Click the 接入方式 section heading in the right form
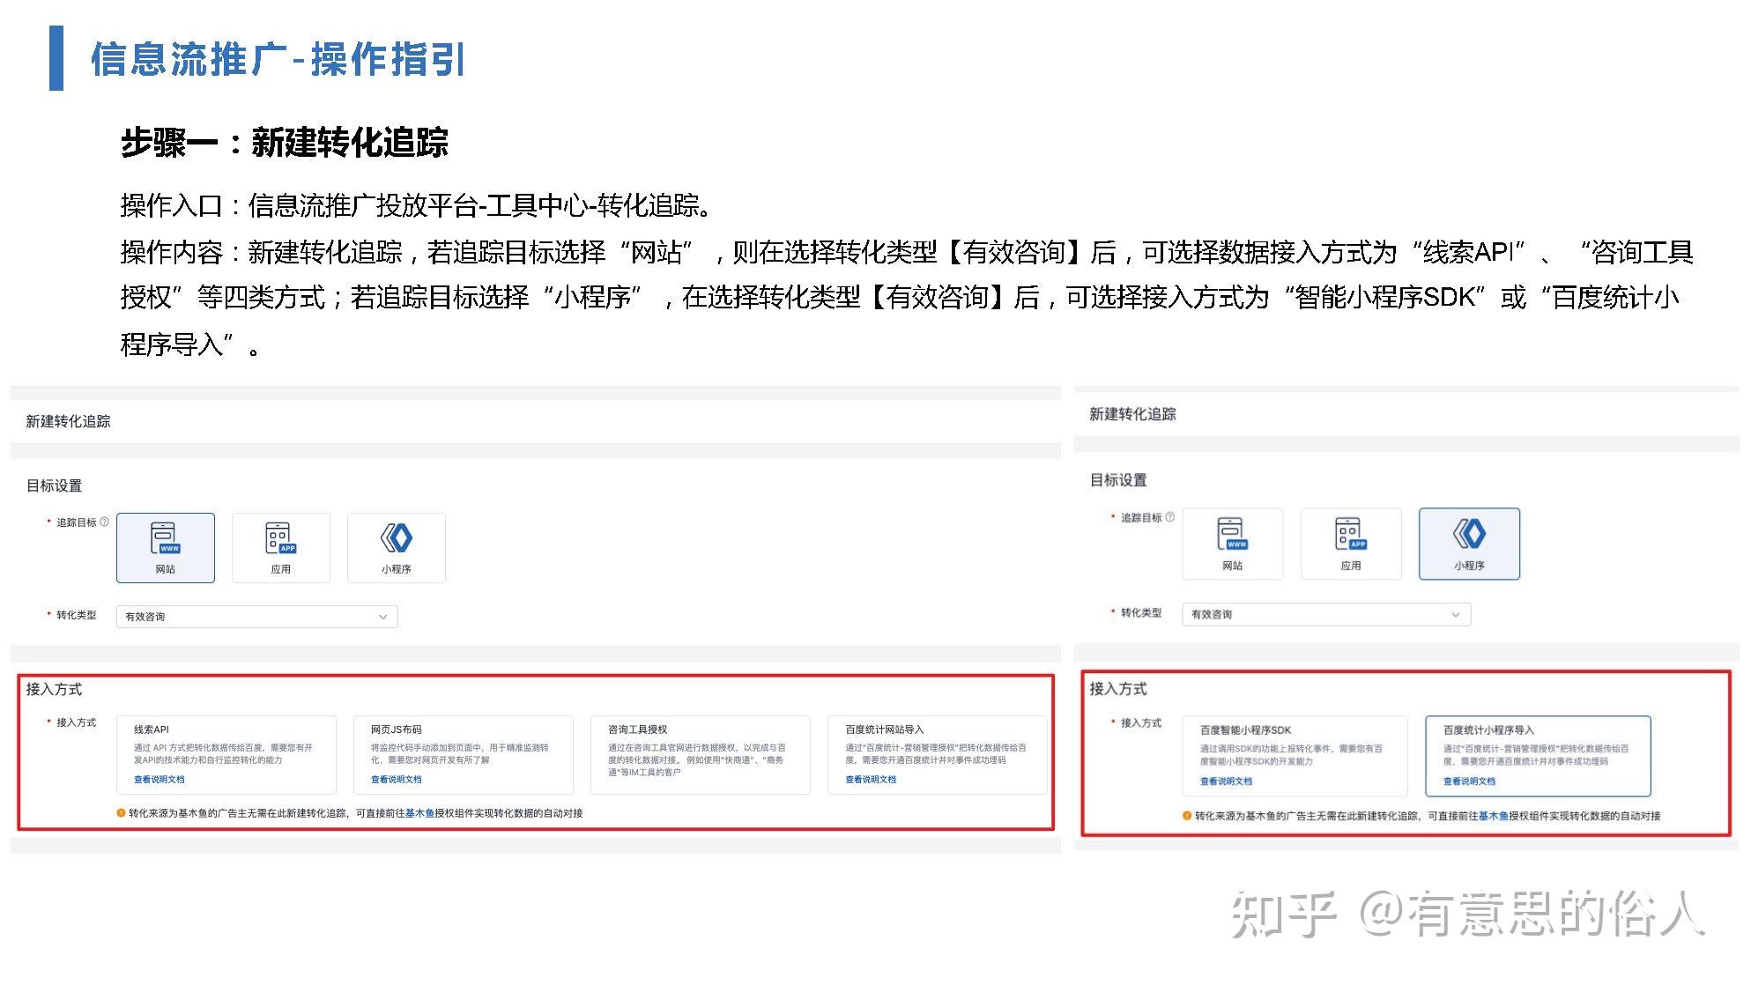The image size is (1751, 985). [1118, 689]
